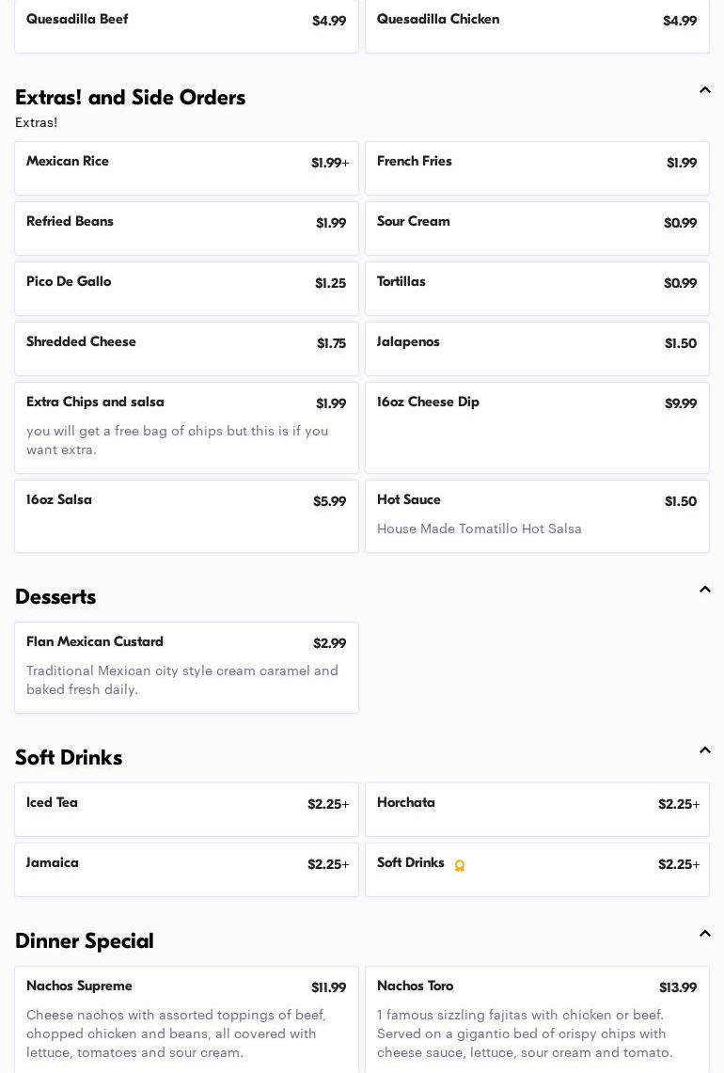This screenshot has height=1073, width=724.
Task: Select Extra Chips and salsa
Action: pyautogui.click(x=186, y=427)
